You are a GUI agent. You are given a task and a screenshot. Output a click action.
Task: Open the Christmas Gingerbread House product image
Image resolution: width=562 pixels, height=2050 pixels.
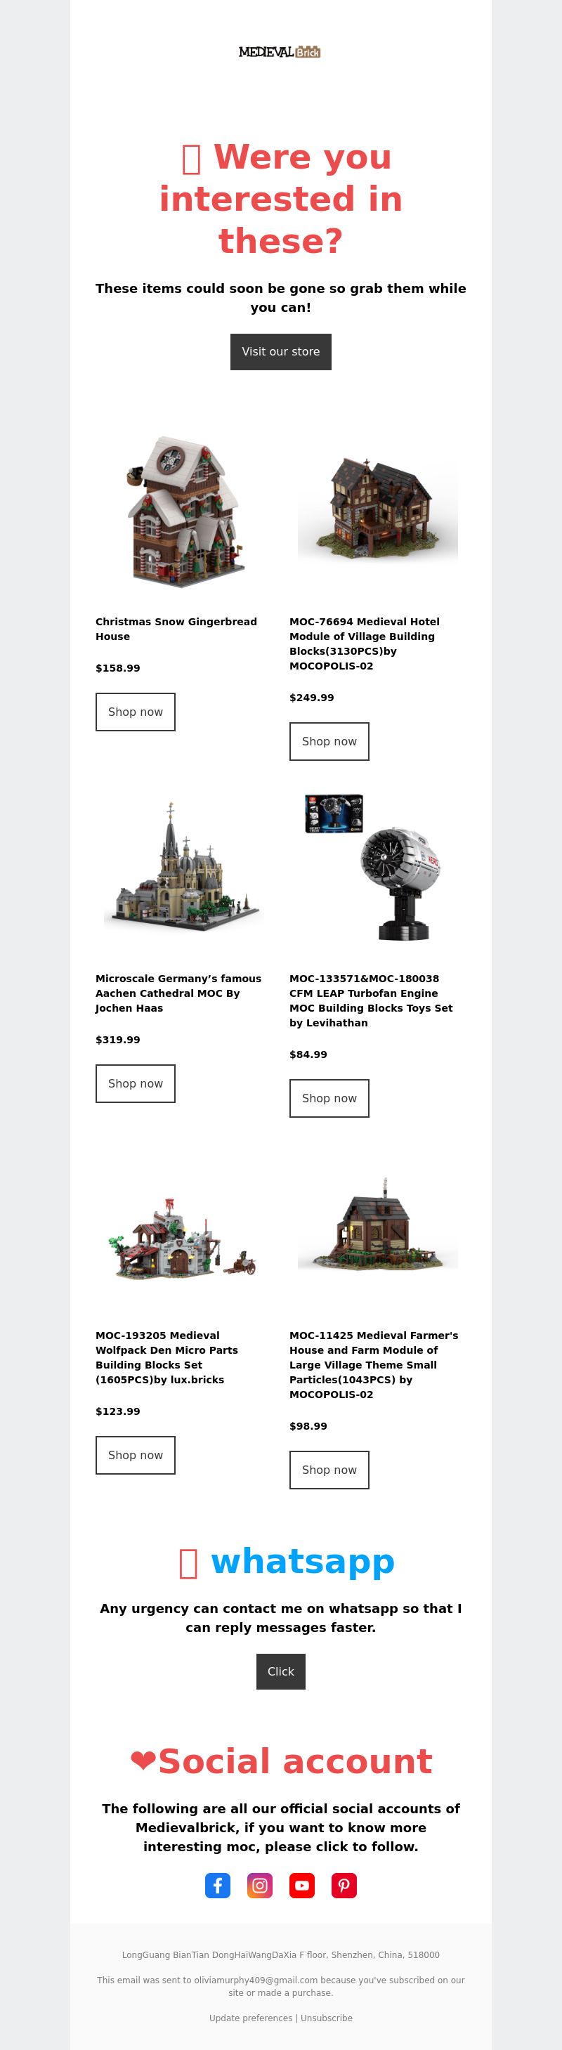point(184,511)
